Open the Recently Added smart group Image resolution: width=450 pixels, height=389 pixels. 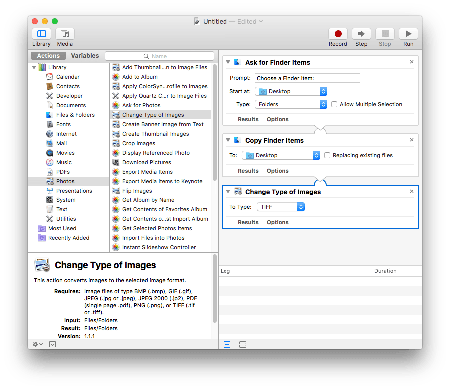pyautogui.click(x=68, y=238)
